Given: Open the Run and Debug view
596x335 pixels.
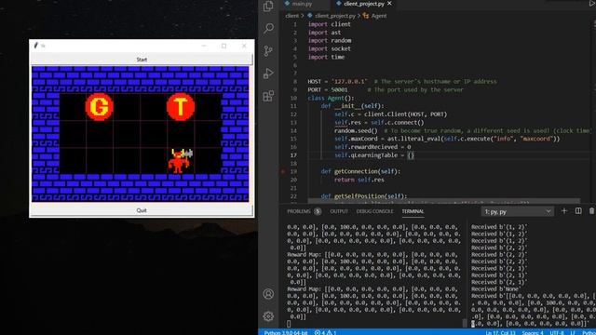Looking at the screenshot, I should [x=268, y=74].
